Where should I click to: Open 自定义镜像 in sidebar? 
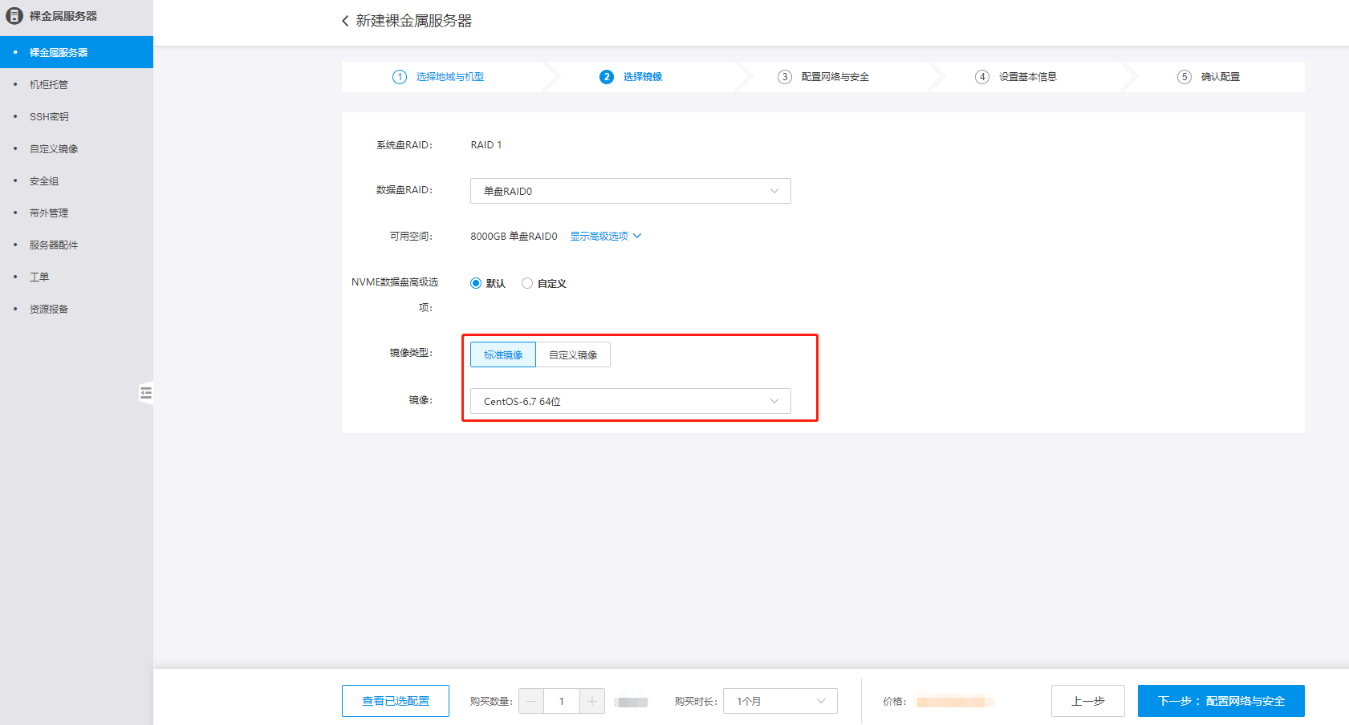76,148
